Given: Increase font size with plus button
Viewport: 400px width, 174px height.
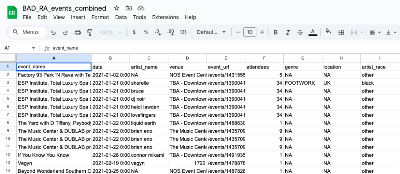Looking at the screenshot, I should 262,32.
